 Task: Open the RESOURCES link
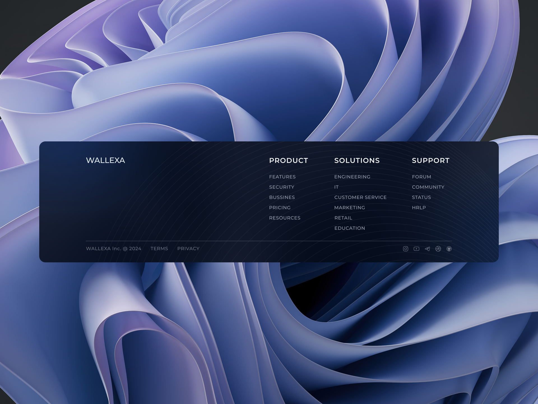pos(285,218)
